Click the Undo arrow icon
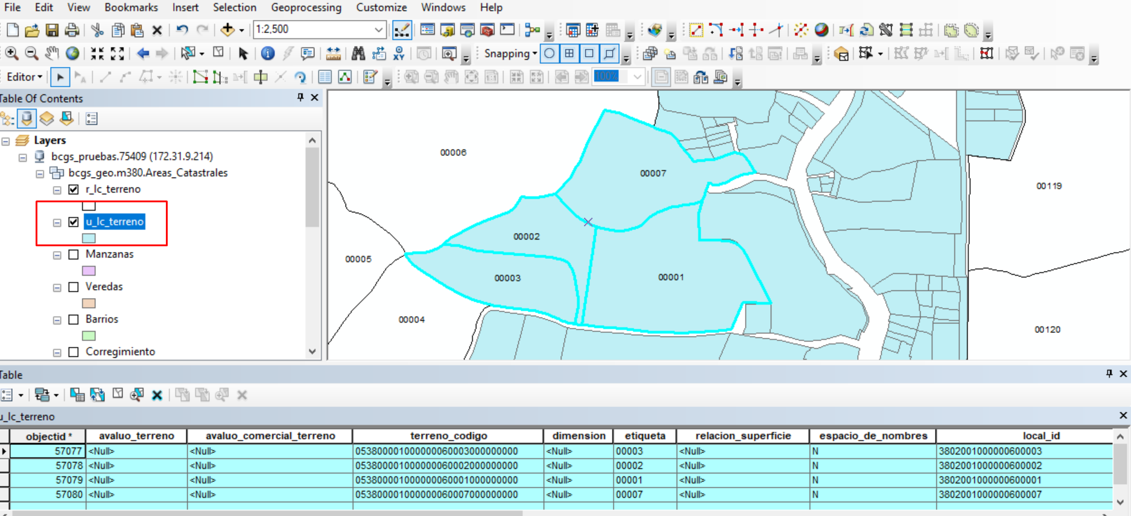Viewport: 1131px width, 516px height. coord(182,30)
